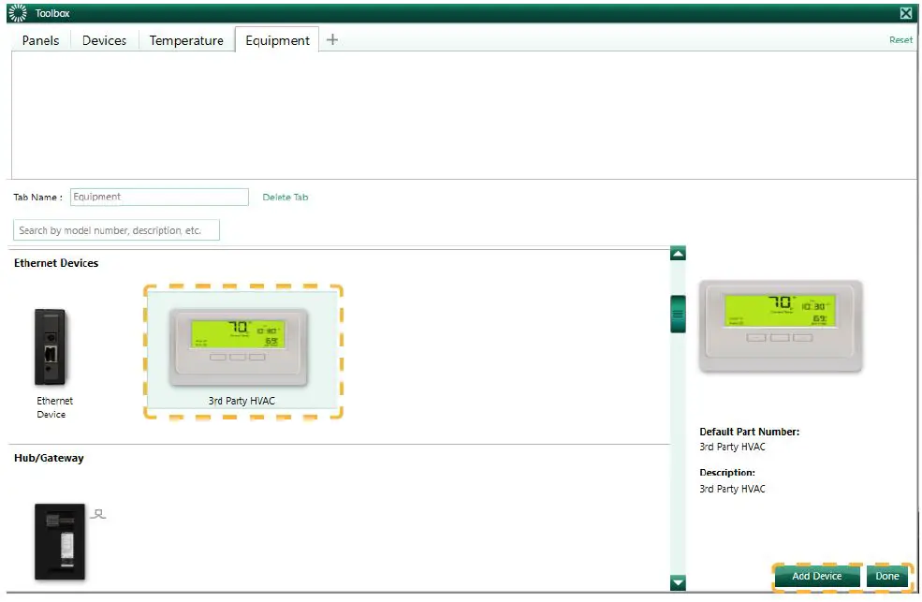
Task: Open the Devices tab
Action: tap(103, 39)
